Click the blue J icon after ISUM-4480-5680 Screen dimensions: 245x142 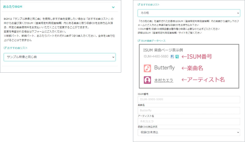tap(172, 57)
